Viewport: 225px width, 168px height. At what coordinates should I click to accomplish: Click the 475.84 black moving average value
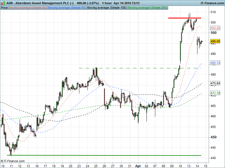pyautogui.click(x=215, y=83)
